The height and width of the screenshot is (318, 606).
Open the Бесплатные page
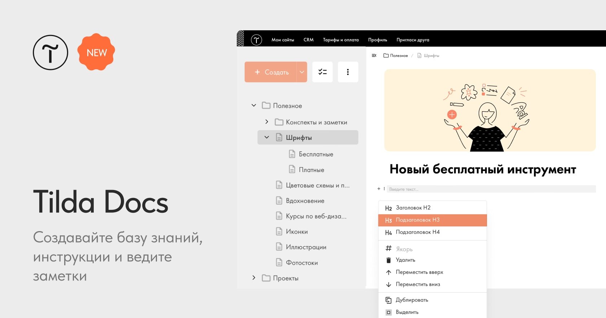pos(316,154)
